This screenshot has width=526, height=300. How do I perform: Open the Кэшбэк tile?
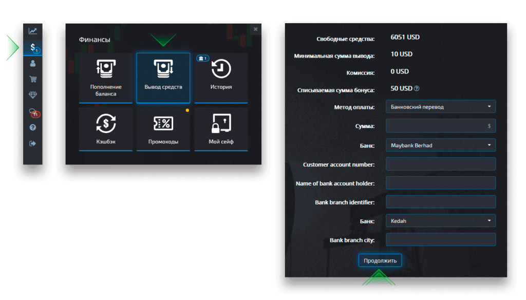pyautogui.click(x=106, y=129)
